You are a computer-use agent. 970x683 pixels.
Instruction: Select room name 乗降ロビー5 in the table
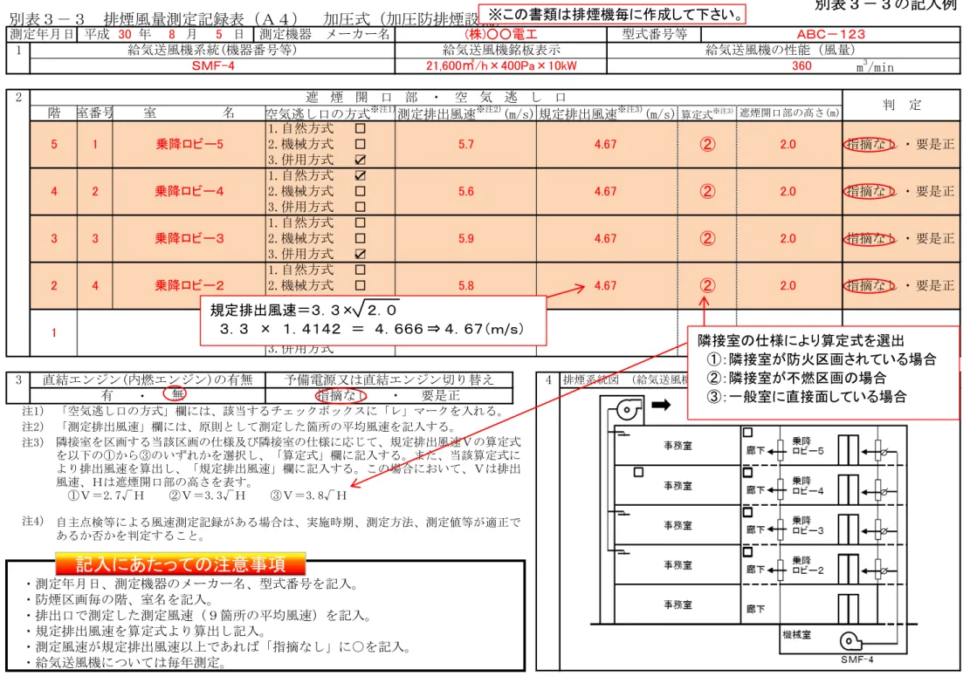coord(189,144)
